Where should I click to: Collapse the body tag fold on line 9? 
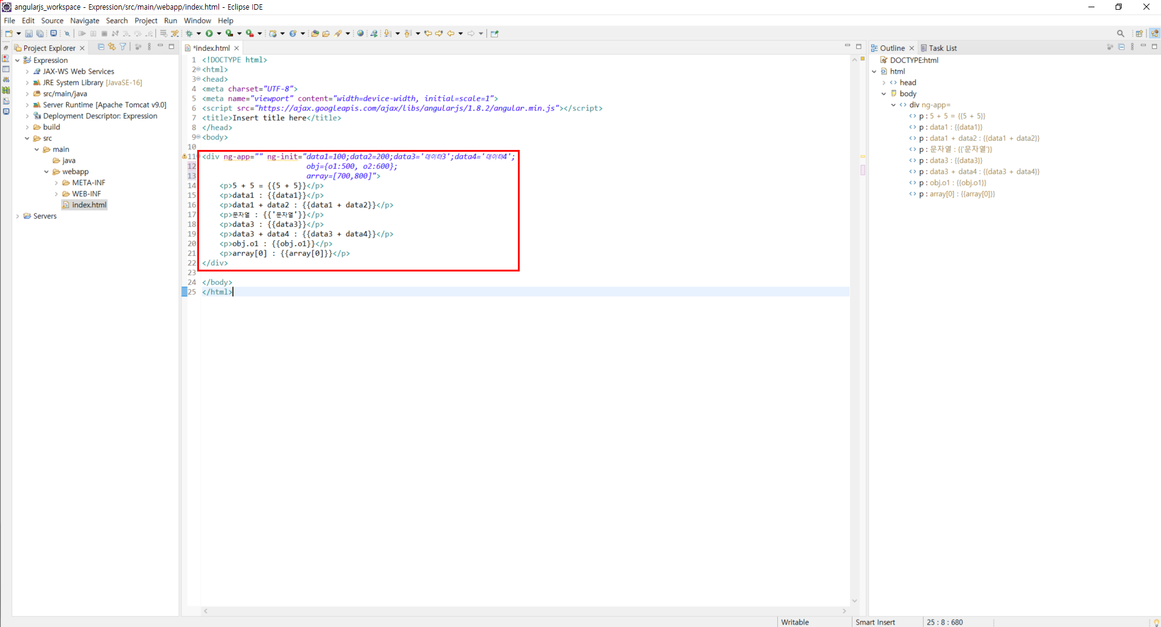click(x=198, y=137)
